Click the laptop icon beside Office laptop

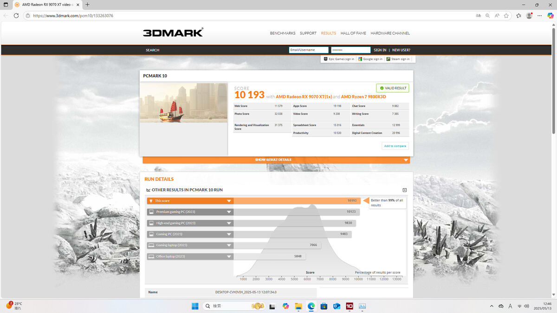(151, 256)
